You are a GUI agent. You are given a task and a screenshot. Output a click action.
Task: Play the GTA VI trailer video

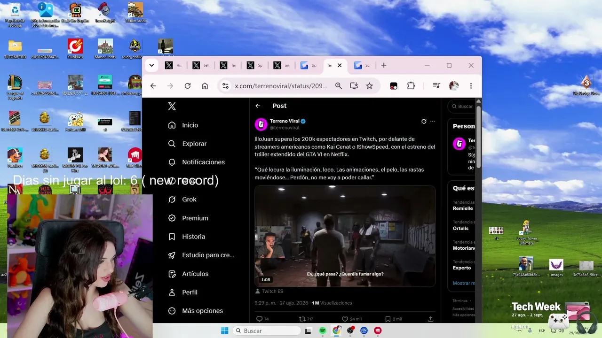(x=345, y=236)
